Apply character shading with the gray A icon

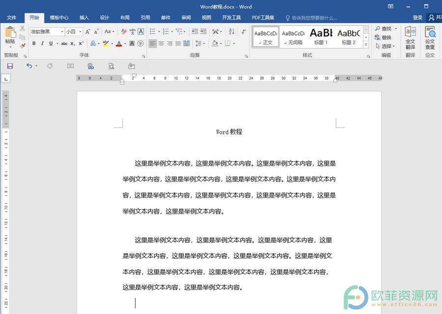(x=132, y=44)
